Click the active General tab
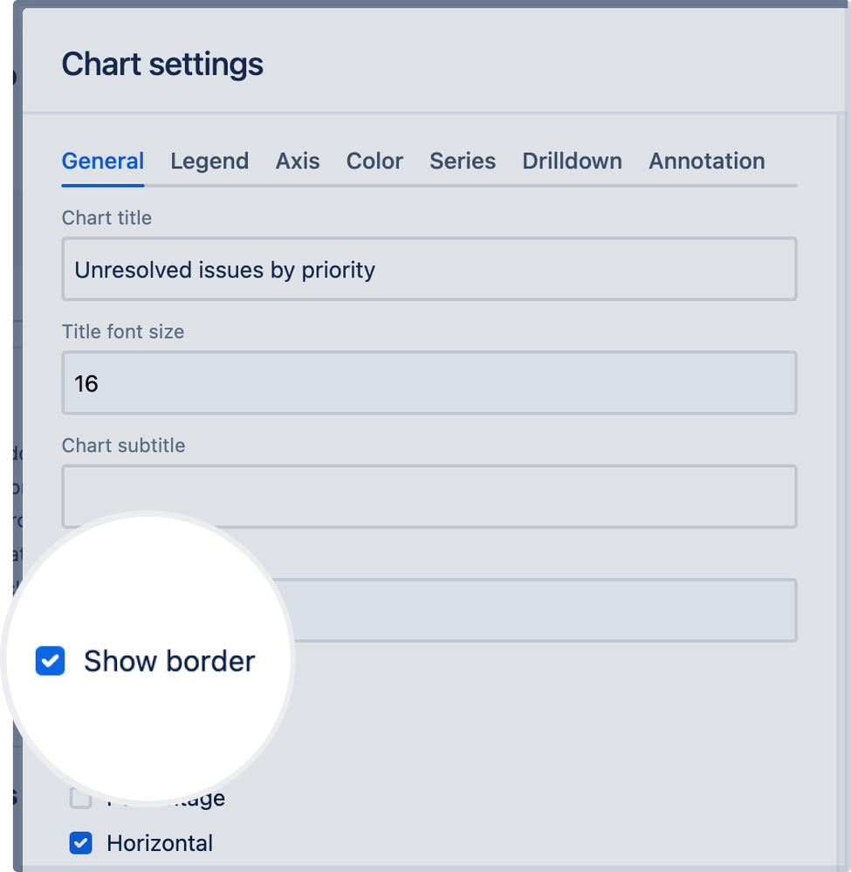 pyautogui.click(x=102, y=161)
